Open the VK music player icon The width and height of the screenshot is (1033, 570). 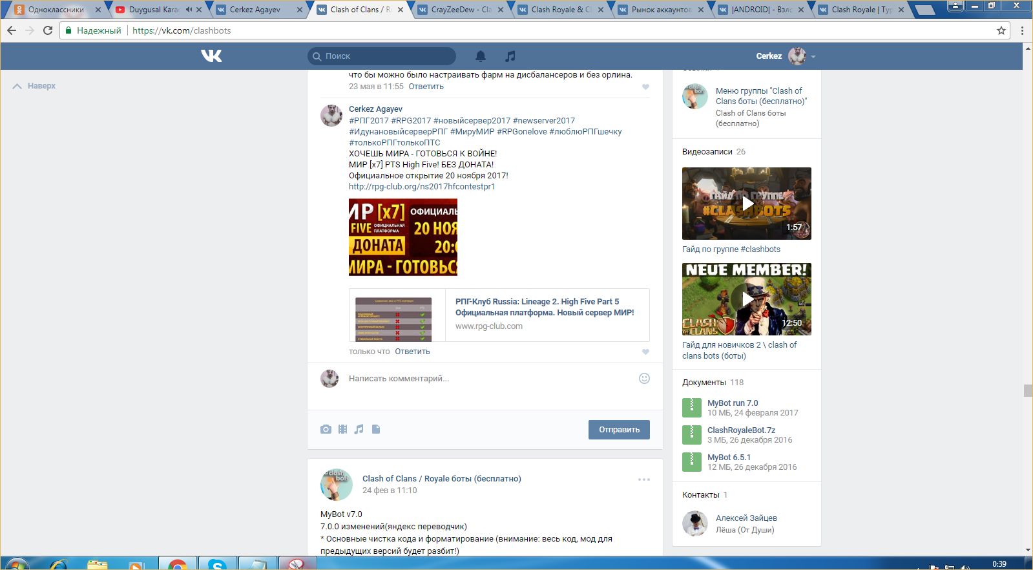coord(510,56)
